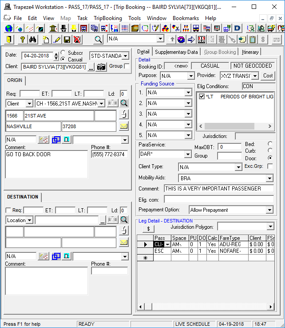Click the save floppy disk toolbar icon

click(67, 40)
